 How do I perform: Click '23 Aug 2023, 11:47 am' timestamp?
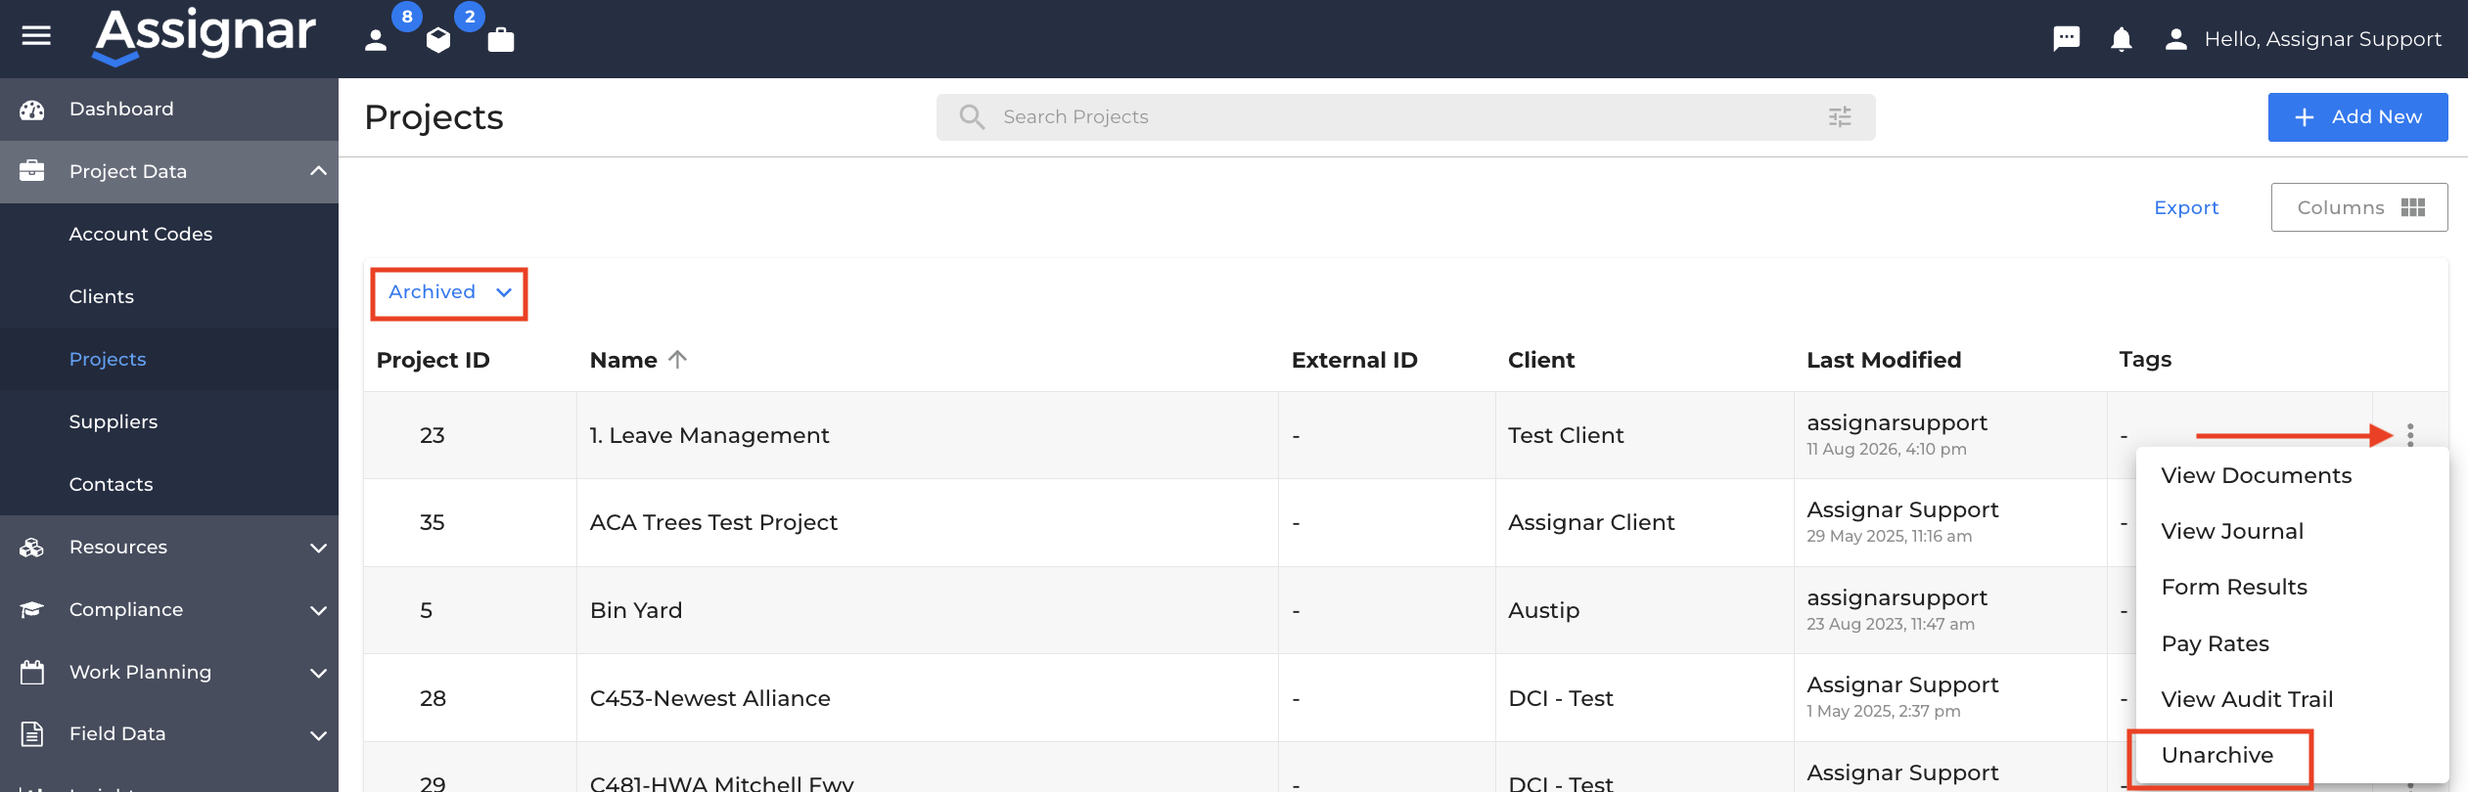coord(1890,625)
